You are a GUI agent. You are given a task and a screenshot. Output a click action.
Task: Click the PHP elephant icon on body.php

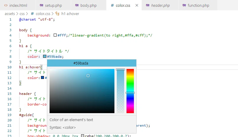point(77,5)
